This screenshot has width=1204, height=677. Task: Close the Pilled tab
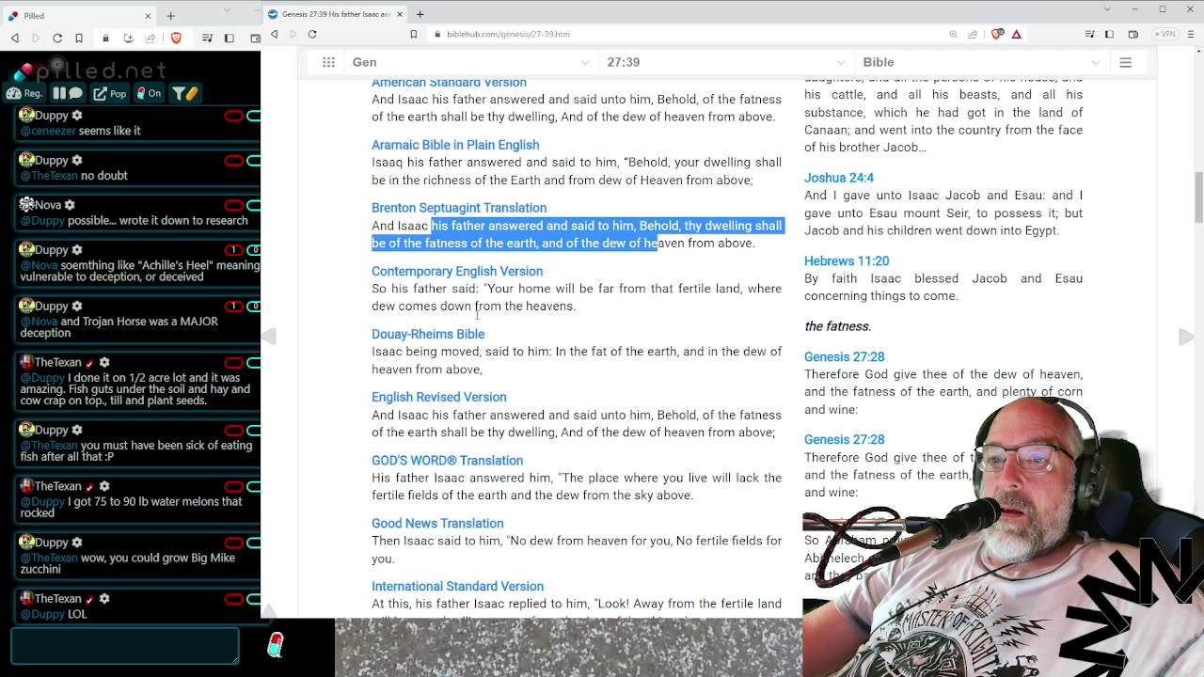148,16
